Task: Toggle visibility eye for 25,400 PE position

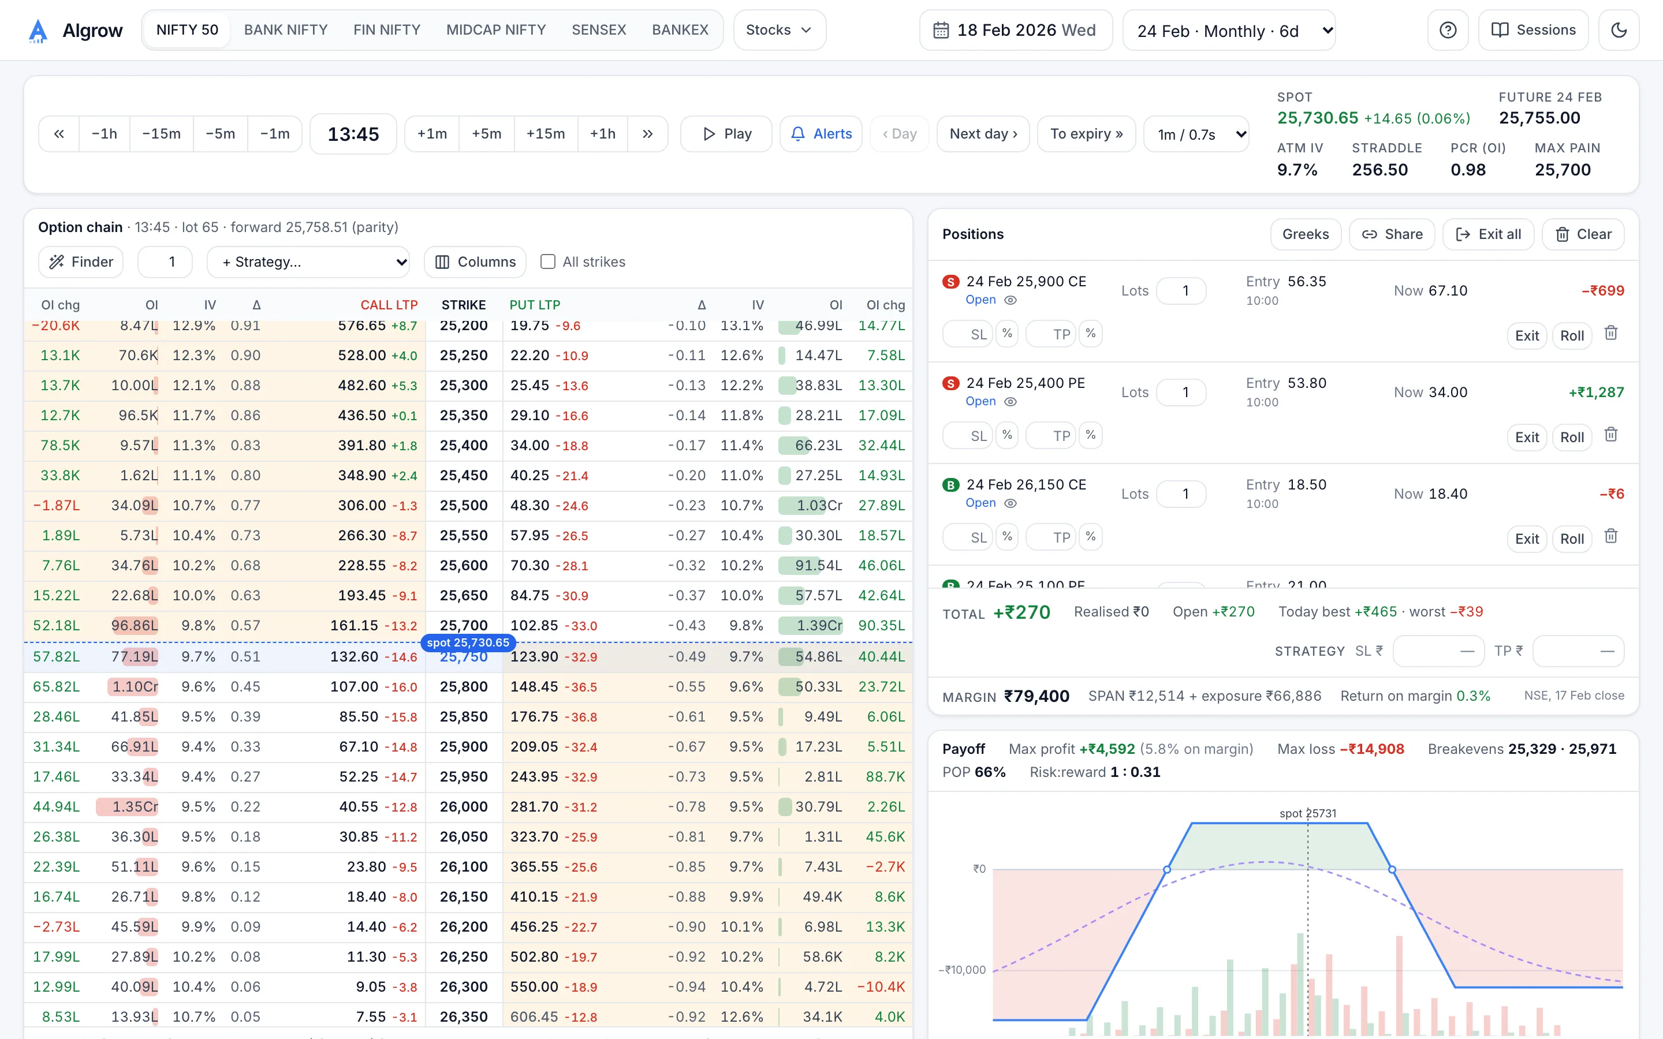Action: [x=1010, y=402]
